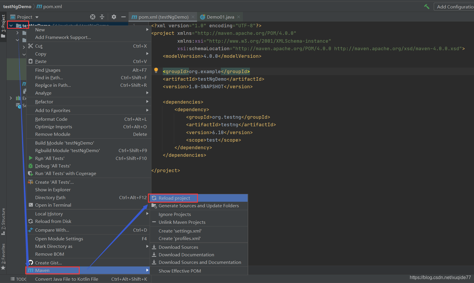Click Reload from Disk refresh icon

coord(31,221)
